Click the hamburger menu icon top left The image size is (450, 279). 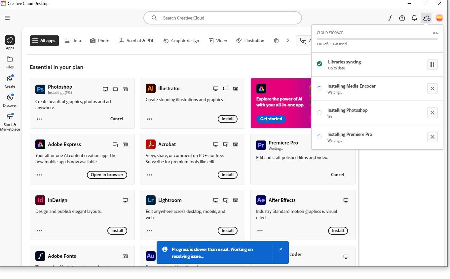coord(7,18)
